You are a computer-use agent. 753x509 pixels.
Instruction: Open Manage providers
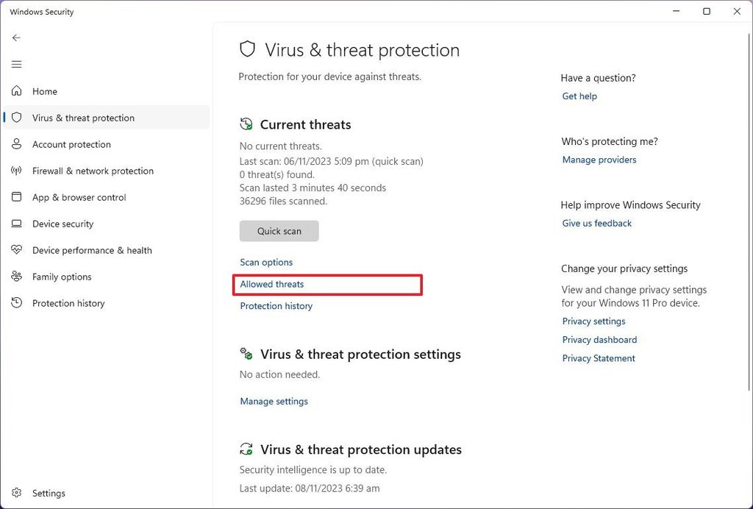(x=599, y=160)
